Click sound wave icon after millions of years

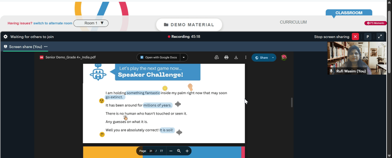pos(178,104)
